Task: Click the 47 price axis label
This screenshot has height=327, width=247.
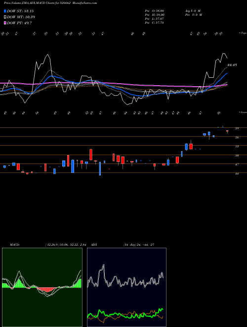Action: [x=237, y=164]
